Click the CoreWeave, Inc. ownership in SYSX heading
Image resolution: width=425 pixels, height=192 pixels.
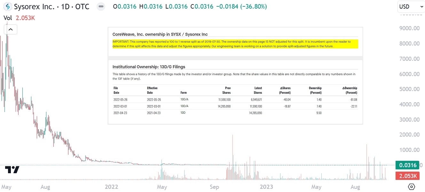click(160, 34)
